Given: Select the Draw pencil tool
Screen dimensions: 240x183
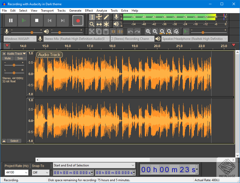Looking at the screenshot, I should coord(106,17).
